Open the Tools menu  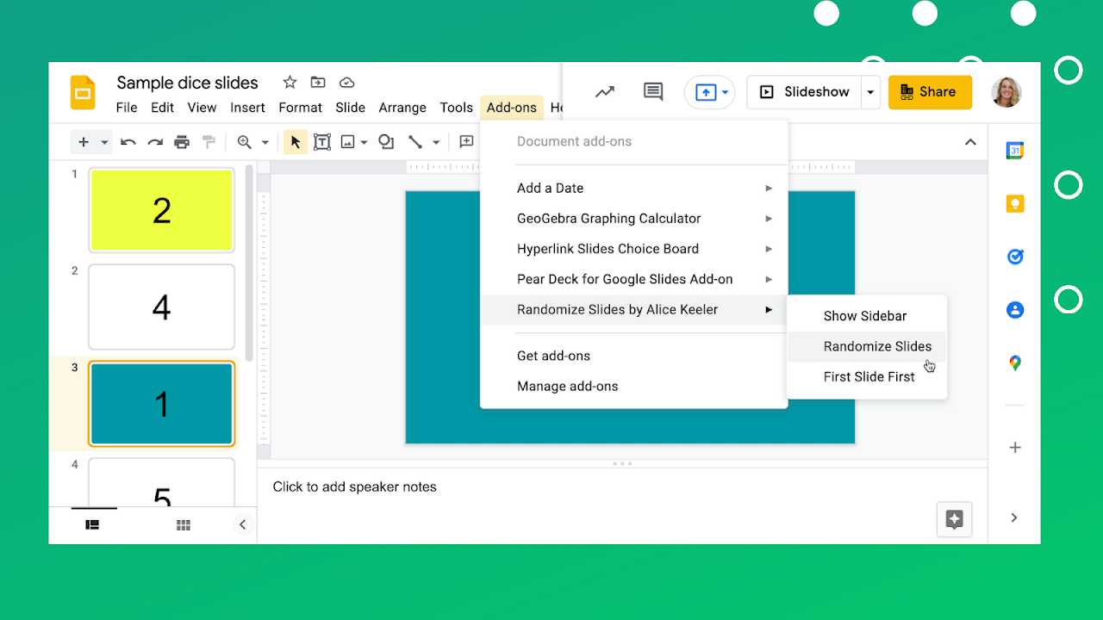tap(456, 108)
